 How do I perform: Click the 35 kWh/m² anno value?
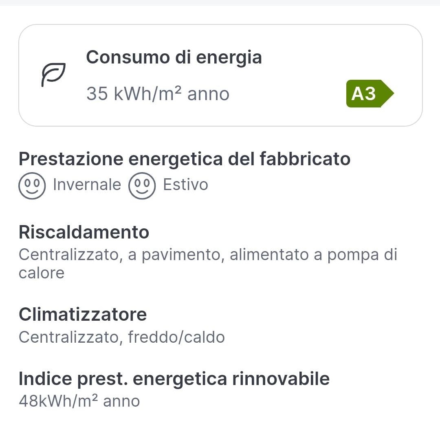158,93
